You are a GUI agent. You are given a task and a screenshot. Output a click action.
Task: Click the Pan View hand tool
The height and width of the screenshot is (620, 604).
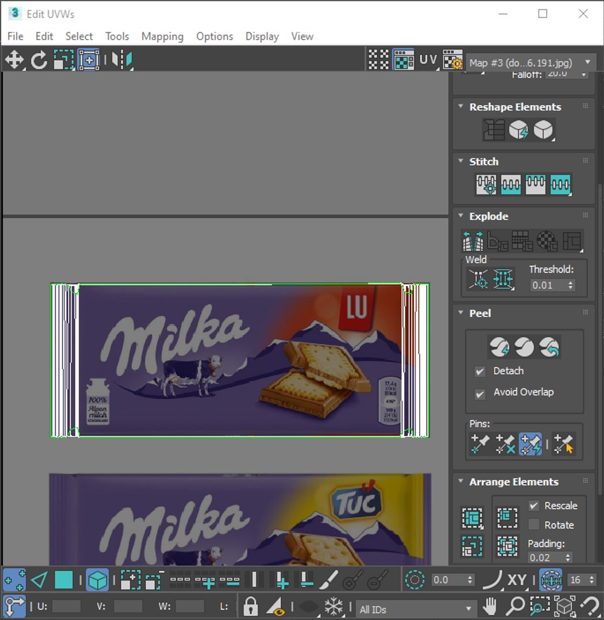490,606
